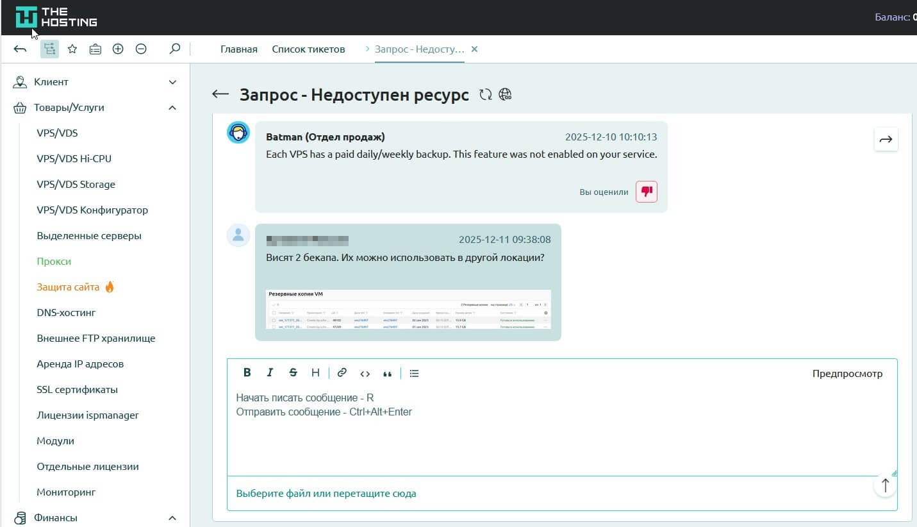Click Выберите файл upload link

[x=326, y=494]
